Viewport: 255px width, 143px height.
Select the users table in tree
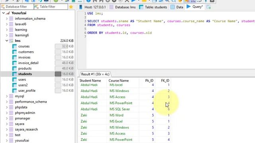tap(22, 79)
